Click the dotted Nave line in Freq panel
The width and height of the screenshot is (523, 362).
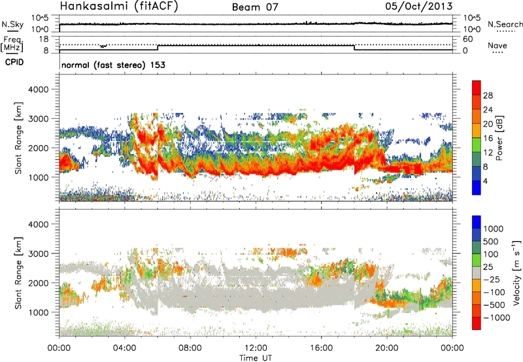(x=256, y=44)
